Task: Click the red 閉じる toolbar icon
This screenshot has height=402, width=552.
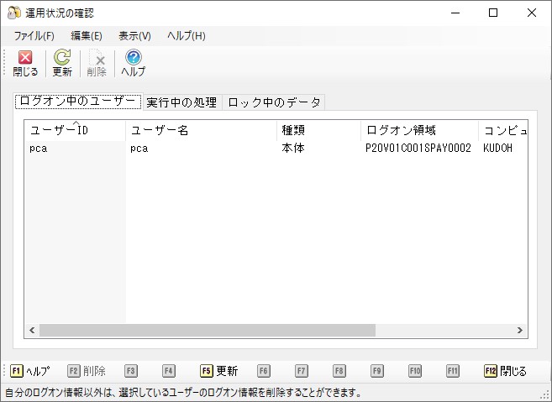Action: pos(25,63)
